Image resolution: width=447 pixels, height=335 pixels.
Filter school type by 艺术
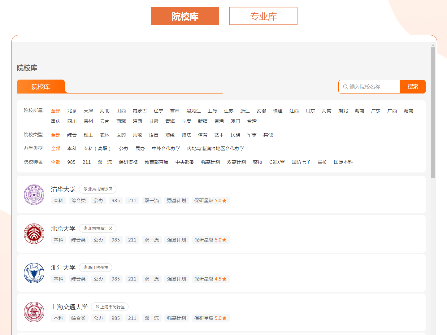coord(219,135)
